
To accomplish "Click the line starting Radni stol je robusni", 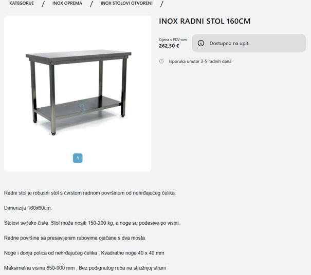I will 90,193.
